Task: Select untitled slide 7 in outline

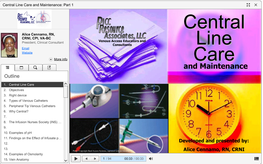Action: pos(32,117)
